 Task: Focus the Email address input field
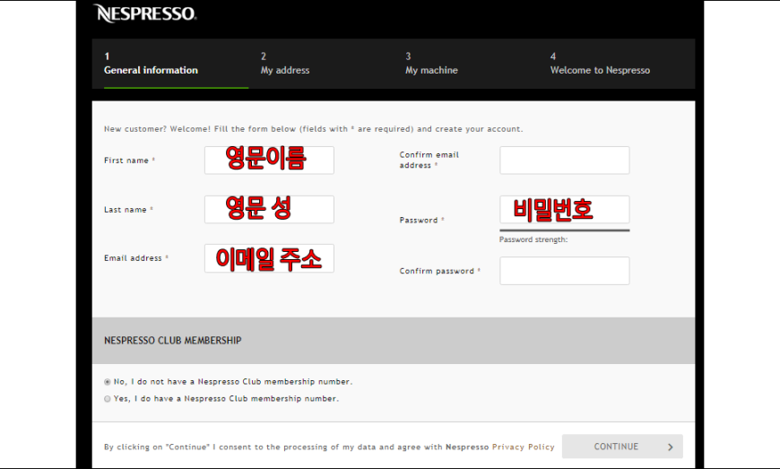tap(269, 258)
